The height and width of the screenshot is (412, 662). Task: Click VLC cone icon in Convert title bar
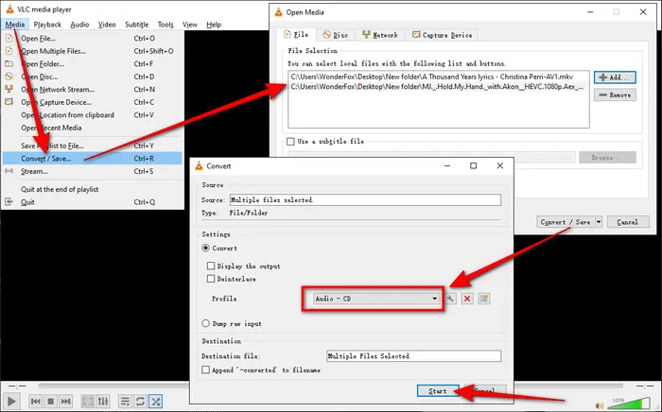coord(199,165)
